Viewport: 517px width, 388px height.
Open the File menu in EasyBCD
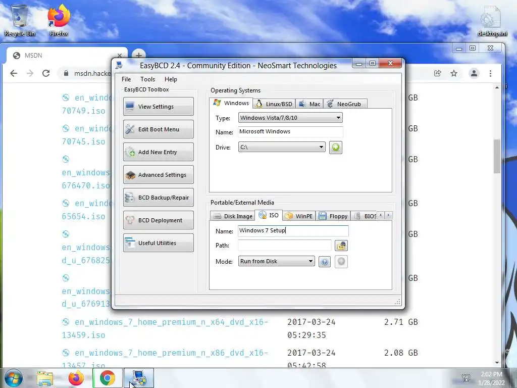pyautogui.click(x=126, y=79)
